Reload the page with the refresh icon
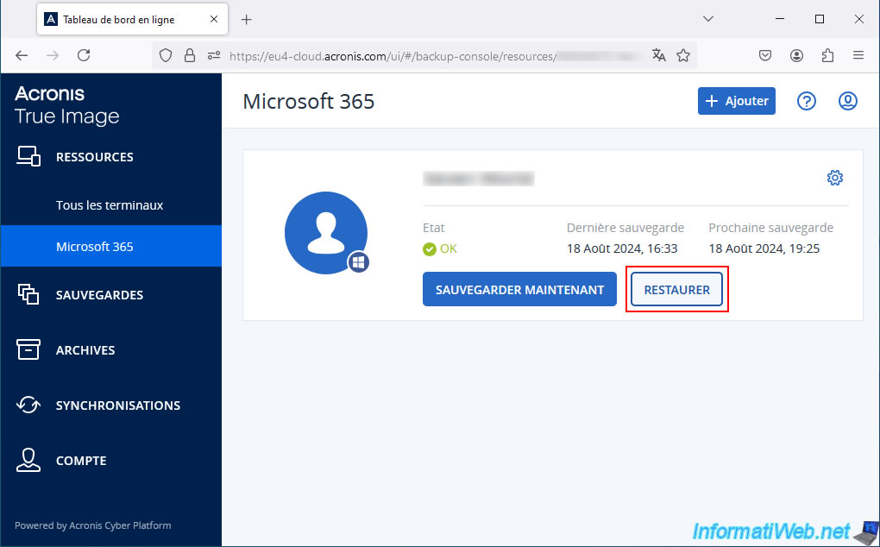The height and width of the screenshot is (547, 880). [84, 55]
